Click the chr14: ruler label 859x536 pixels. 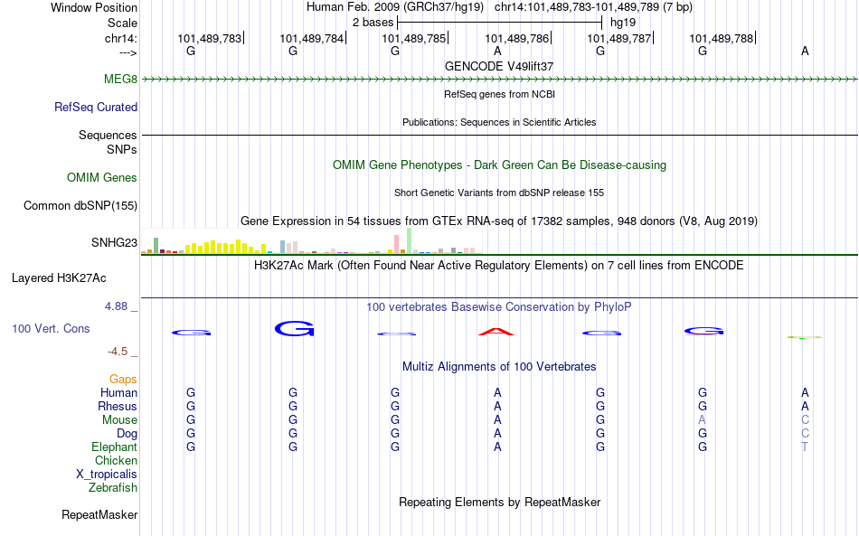121,39
